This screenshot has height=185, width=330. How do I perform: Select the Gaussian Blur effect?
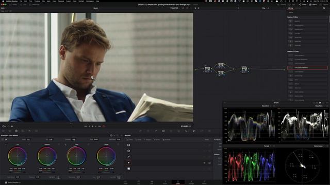(307, 29)
